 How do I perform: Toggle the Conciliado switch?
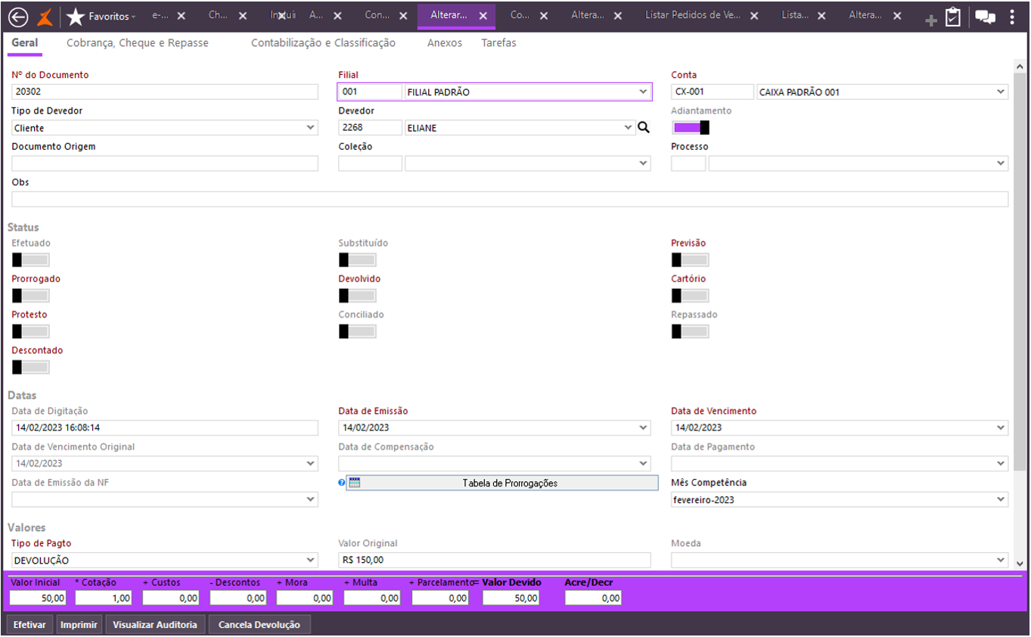tap(357, 331)
